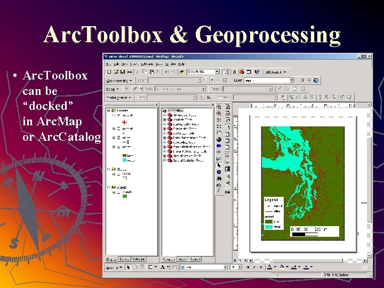
Task: Click the Save floppy disk icon
Action: (123, 72)
